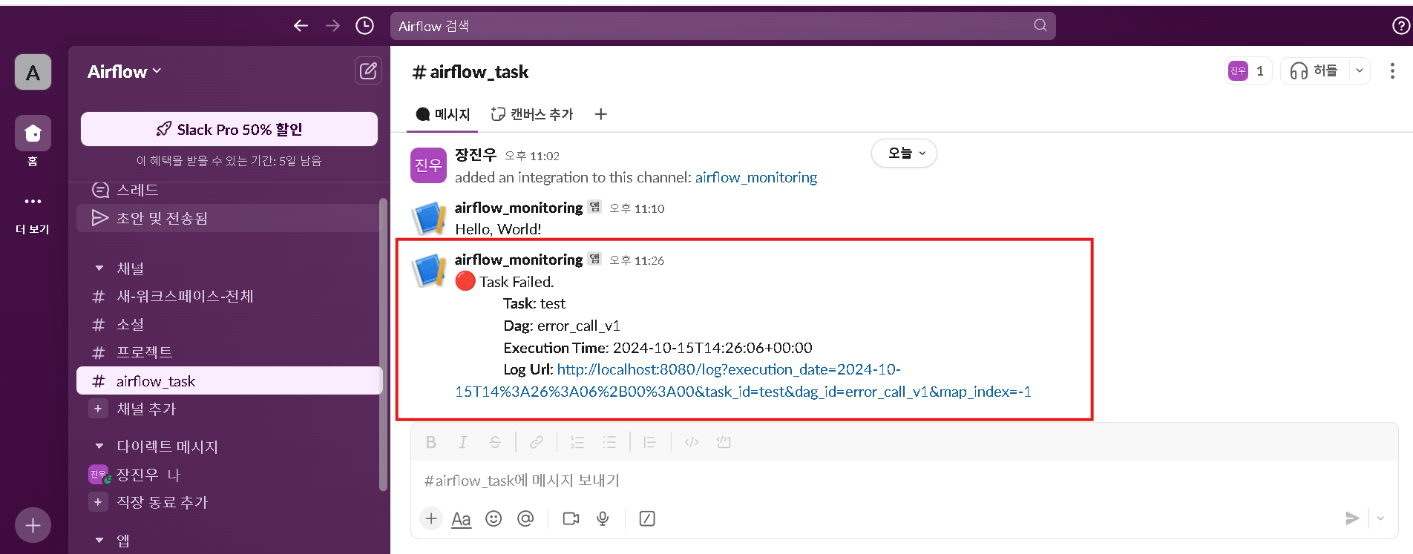Image resolution: width=1413 pixels, height=554 pixels.
Task: Open the 오늘 date dropdown
Action: pyautogui.click(x=904, y=154)
